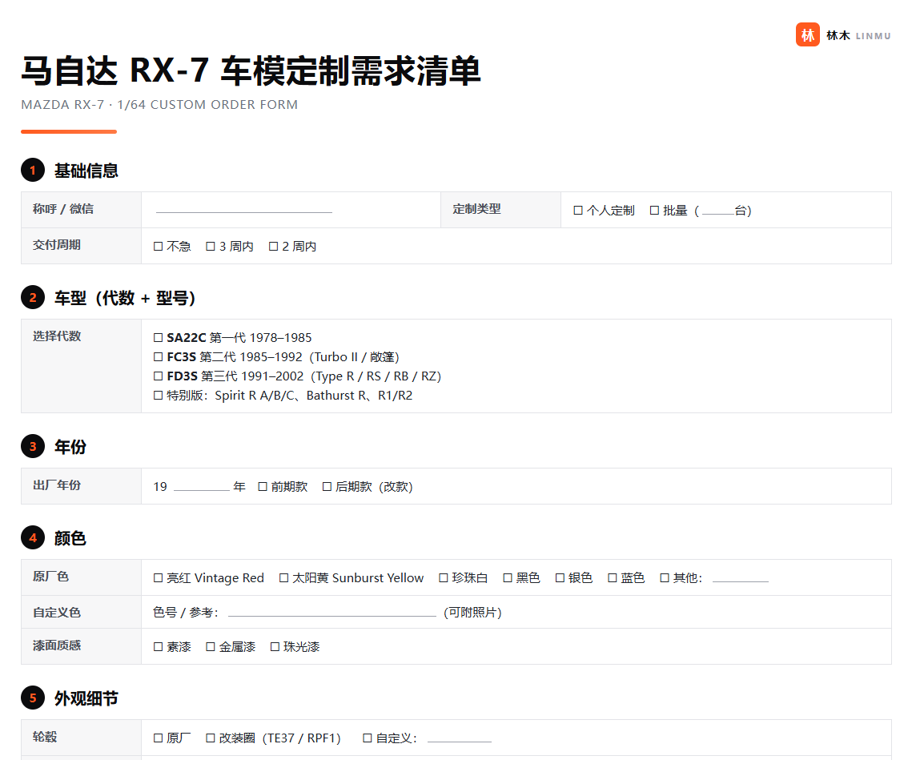Click the year blank after 19

(202, 487)
